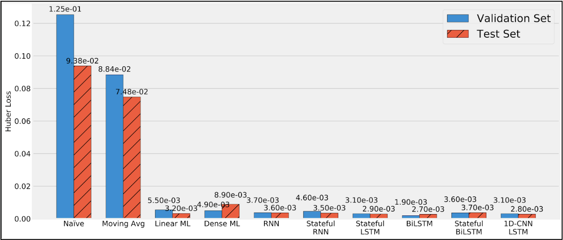Click the "Moving Avg" x-axis label
The height and width of the screenshot is (240, 563).
click(123, 224)
